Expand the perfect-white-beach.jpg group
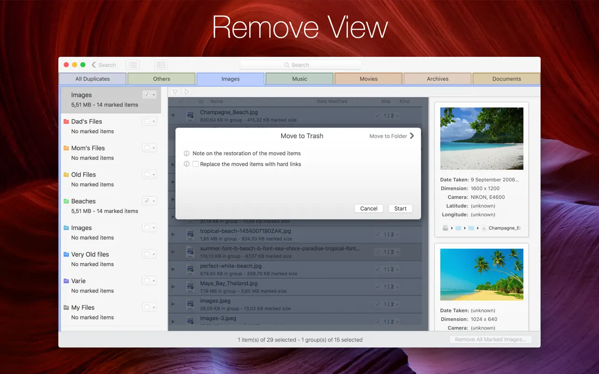This screenshot has height=374, width=599. [x=173, y=269]
